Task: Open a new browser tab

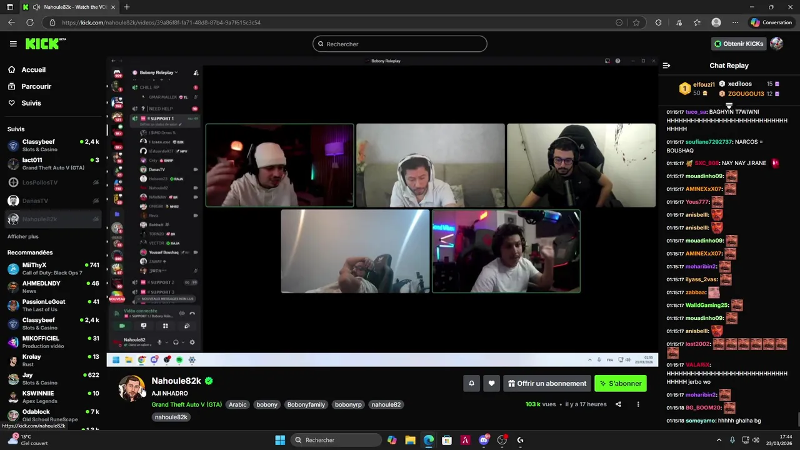Action: tap(127, 7)
